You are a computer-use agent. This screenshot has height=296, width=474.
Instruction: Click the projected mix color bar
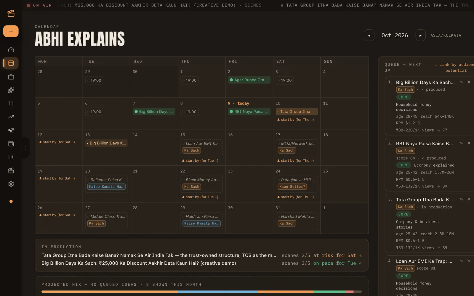(x=201, y=292)
